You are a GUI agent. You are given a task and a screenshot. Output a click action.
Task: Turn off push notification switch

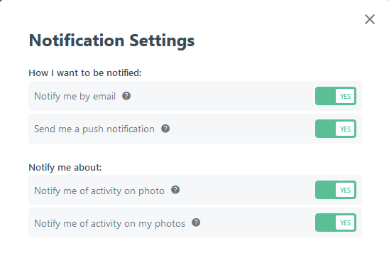[336, 129]
